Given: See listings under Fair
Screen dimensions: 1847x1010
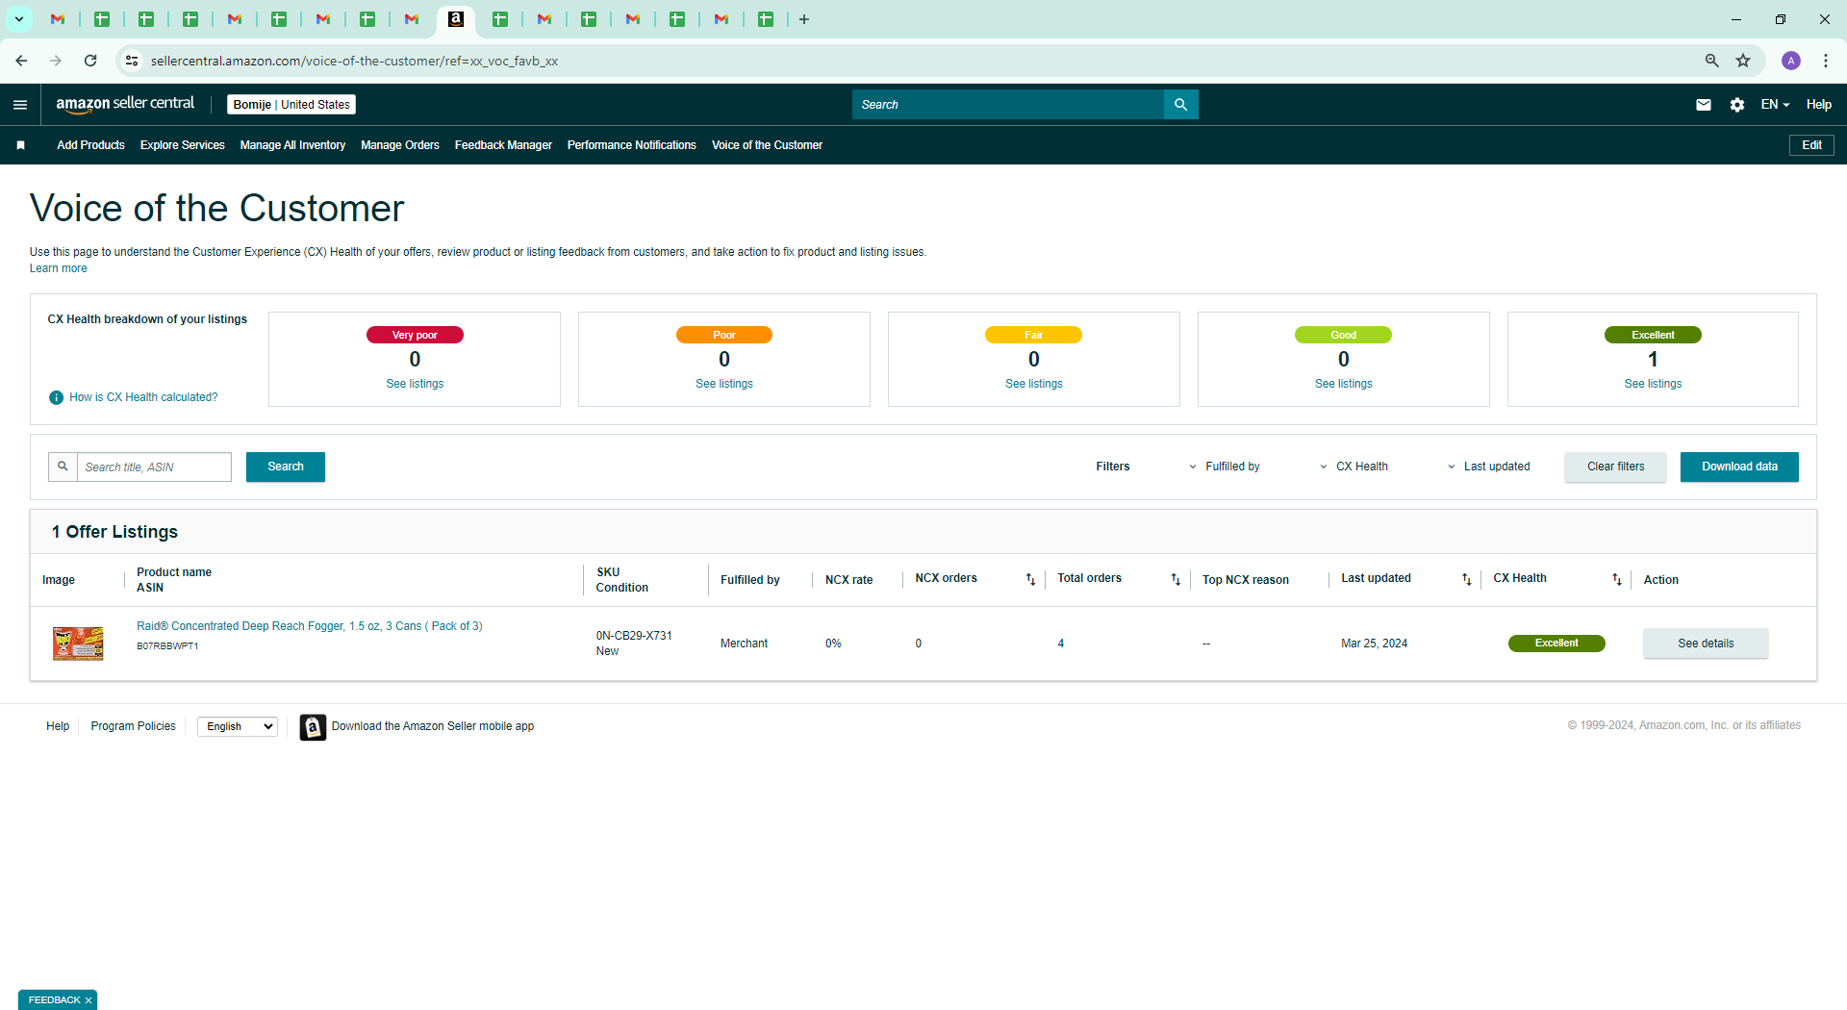Looking at the screenshot, I should (x=1034, y=384).
